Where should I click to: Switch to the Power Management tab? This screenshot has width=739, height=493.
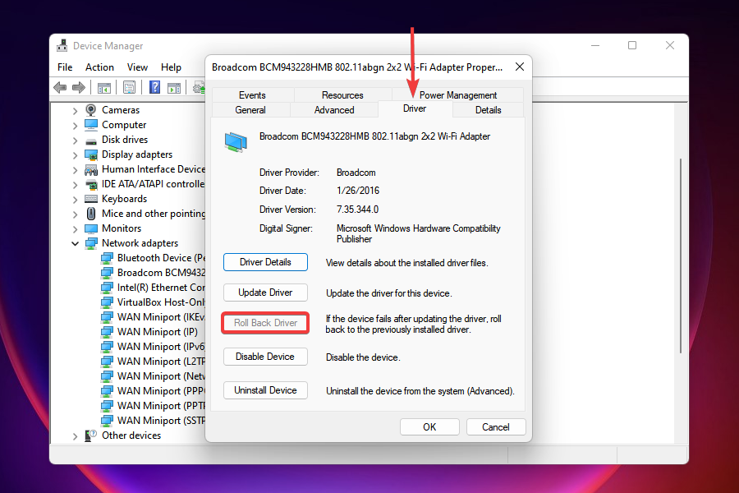[x=457, y=94]
